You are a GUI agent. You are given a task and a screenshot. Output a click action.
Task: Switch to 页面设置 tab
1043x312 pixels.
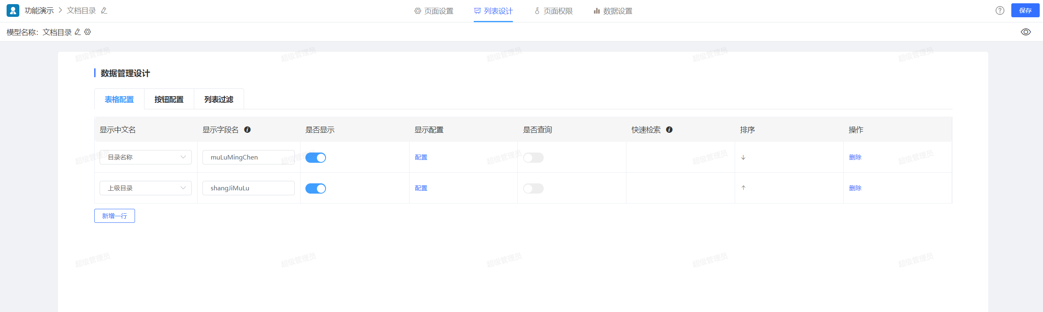tap(434, 11)
